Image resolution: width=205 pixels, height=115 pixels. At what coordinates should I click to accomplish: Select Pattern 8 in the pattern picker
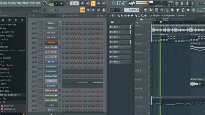point(120,62)
